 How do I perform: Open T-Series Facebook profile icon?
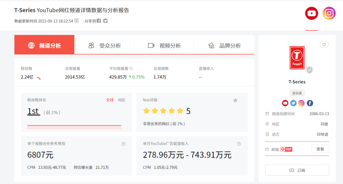(x=310, y=103)
